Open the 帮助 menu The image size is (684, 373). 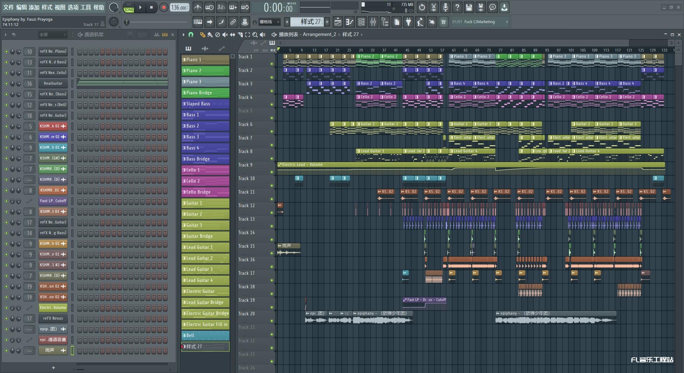(99, 7)
